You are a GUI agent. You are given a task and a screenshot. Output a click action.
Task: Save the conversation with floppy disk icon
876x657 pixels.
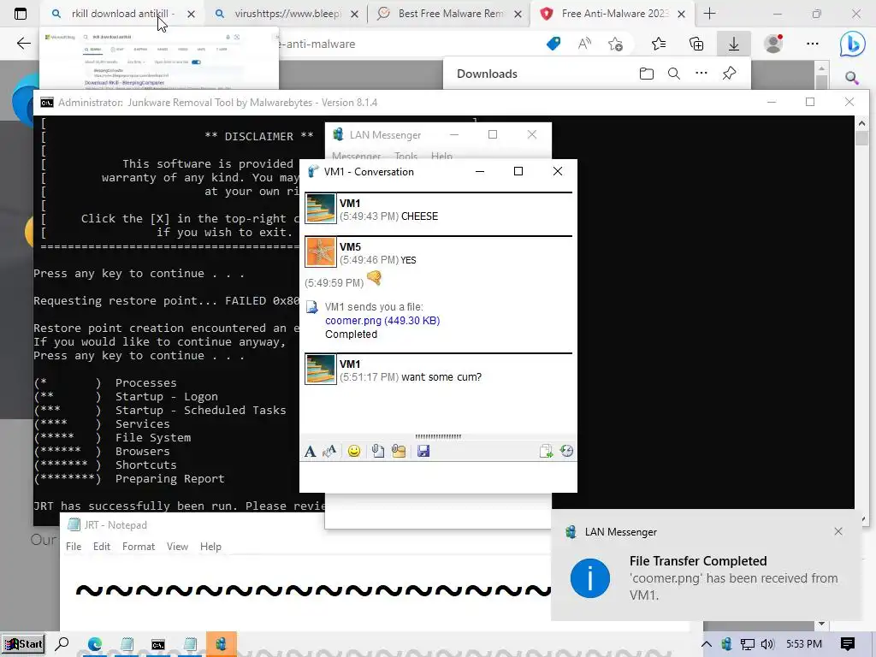[x=423, y=452]
